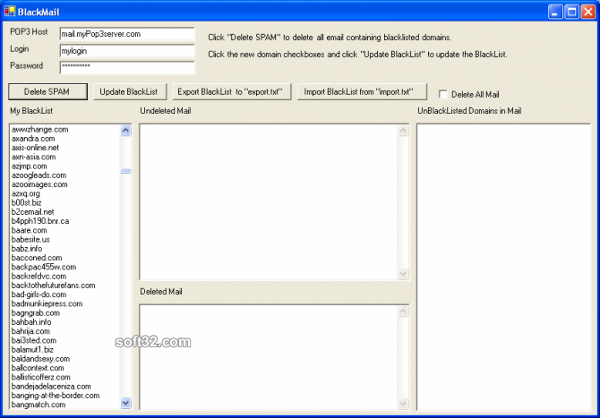This screenshot has width=600, height=418.
Task: Click the POP3 Host input field
Action: coord(126,34)
